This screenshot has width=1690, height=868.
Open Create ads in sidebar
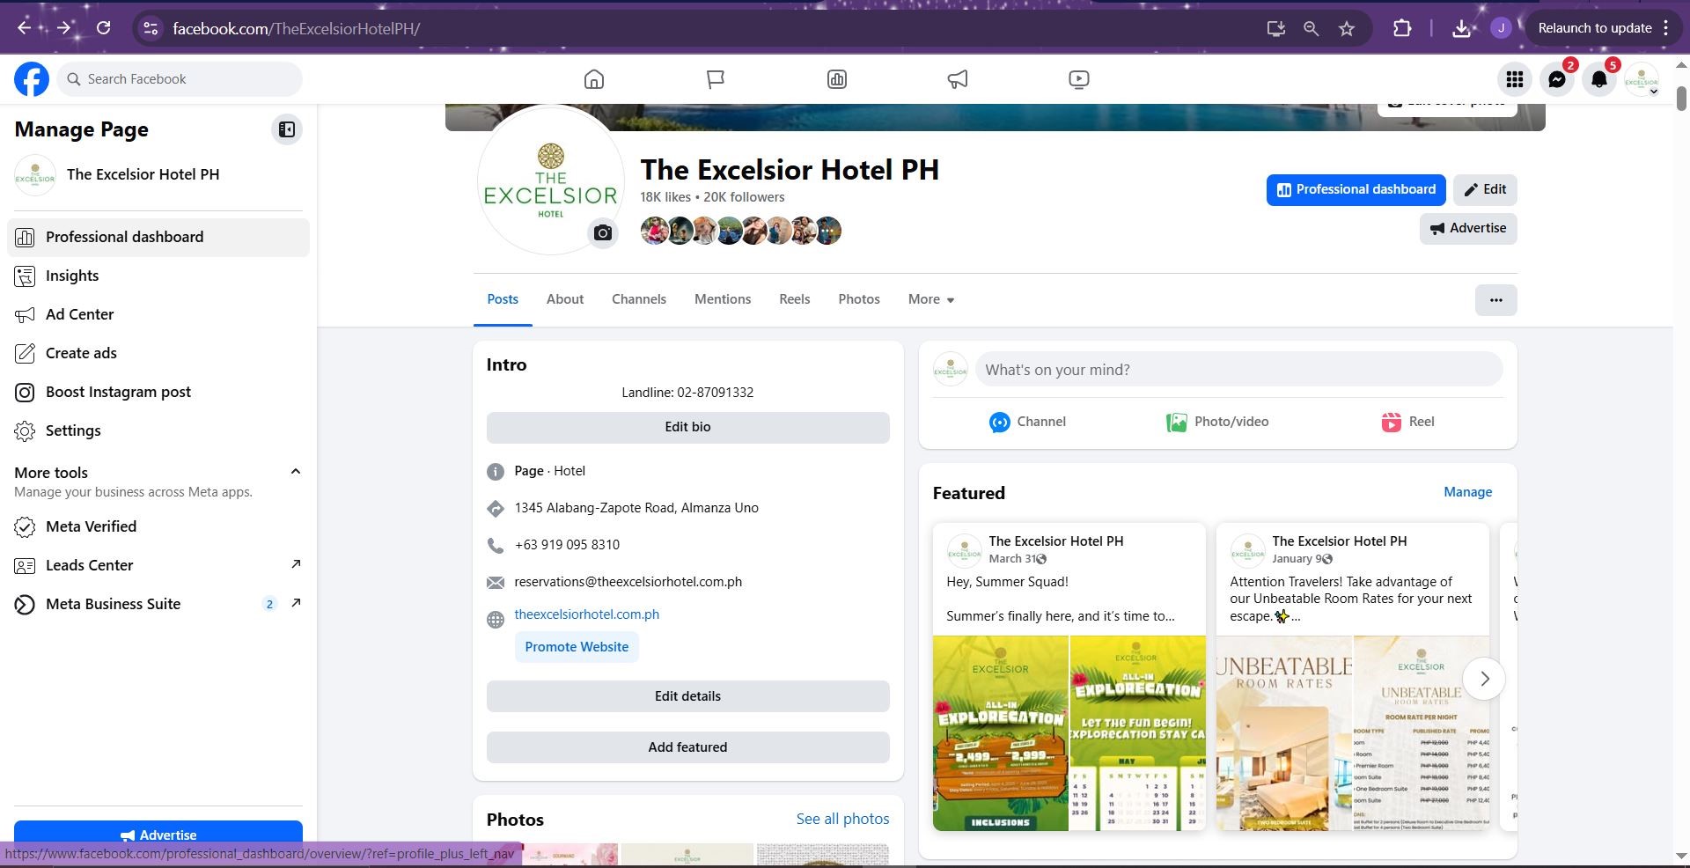click(158, 353)
